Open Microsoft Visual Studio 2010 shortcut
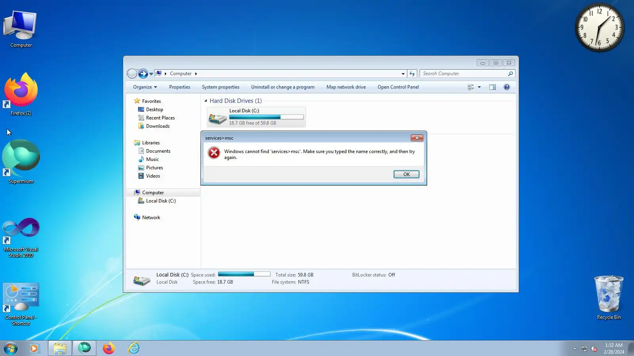 pyautogui.click(x=21, y=237)
